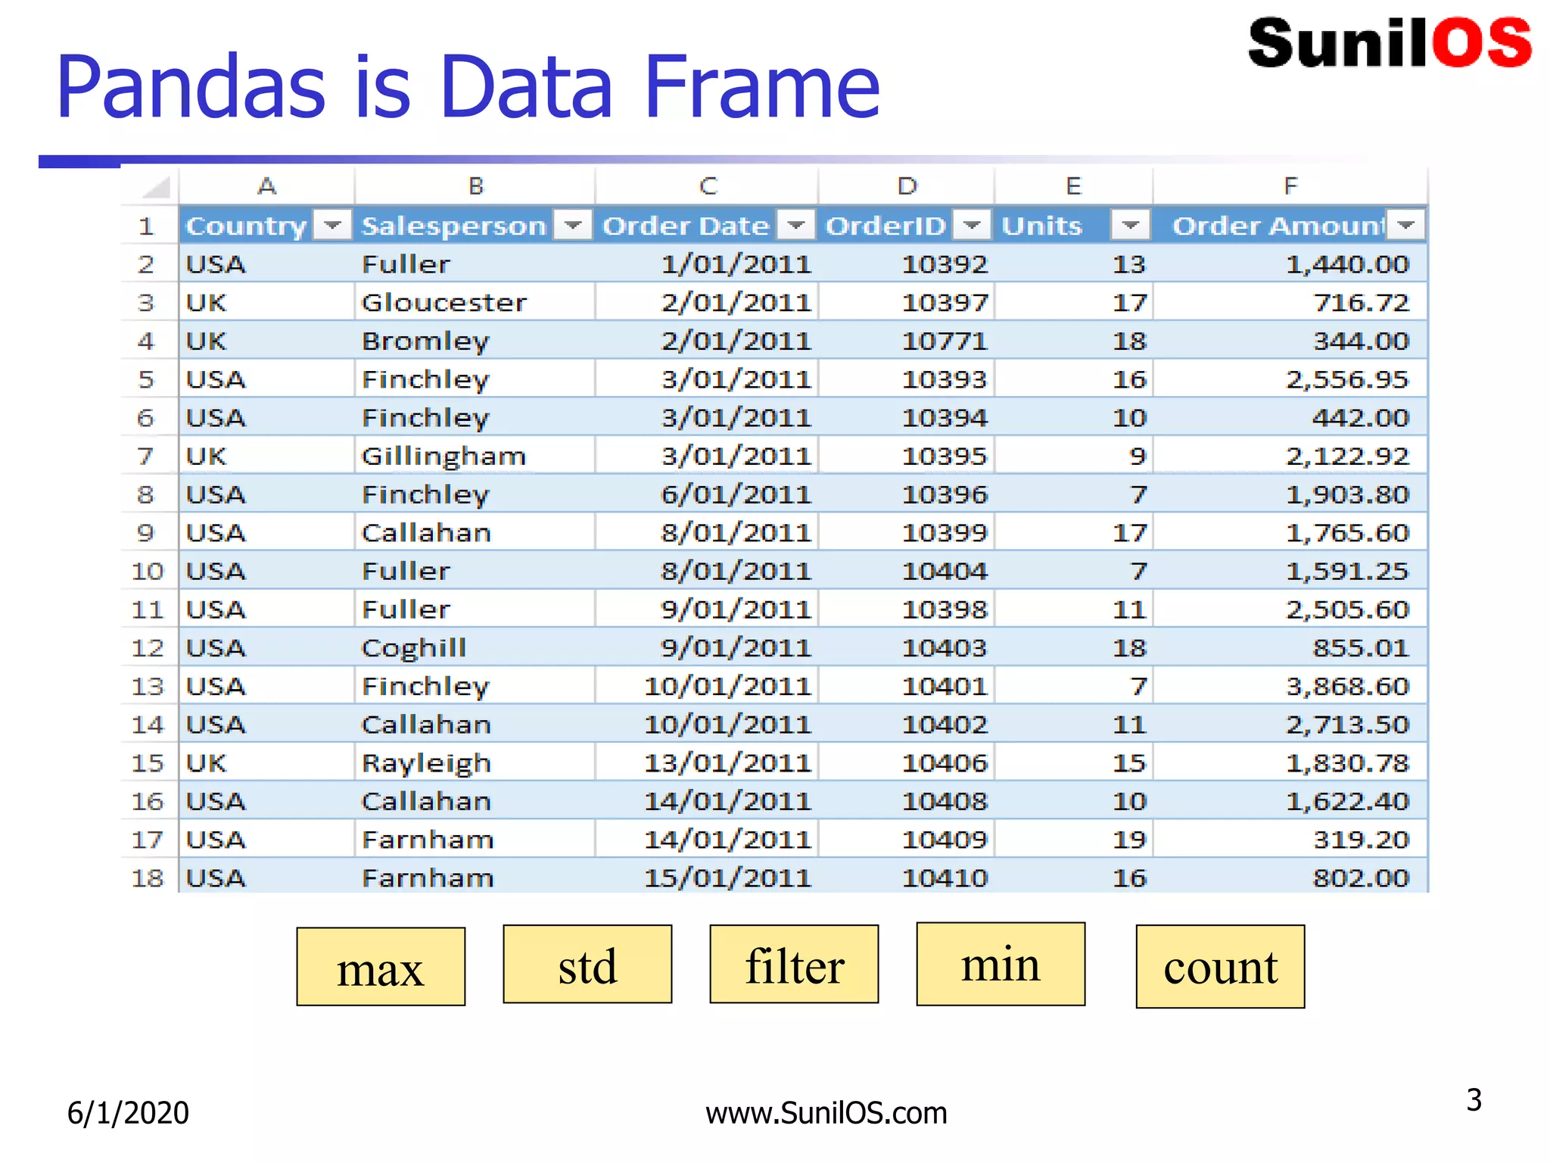Select column D header
The width and height of the screenshot is (1550, 1163).
coord(907,186)
